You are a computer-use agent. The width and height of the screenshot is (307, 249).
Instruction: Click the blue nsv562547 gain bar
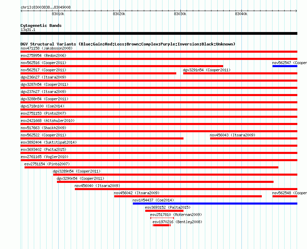tap(285, 66)
